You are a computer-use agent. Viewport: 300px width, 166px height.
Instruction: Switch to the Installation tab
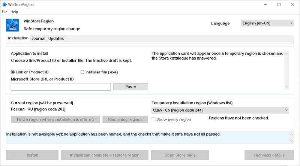18,38
